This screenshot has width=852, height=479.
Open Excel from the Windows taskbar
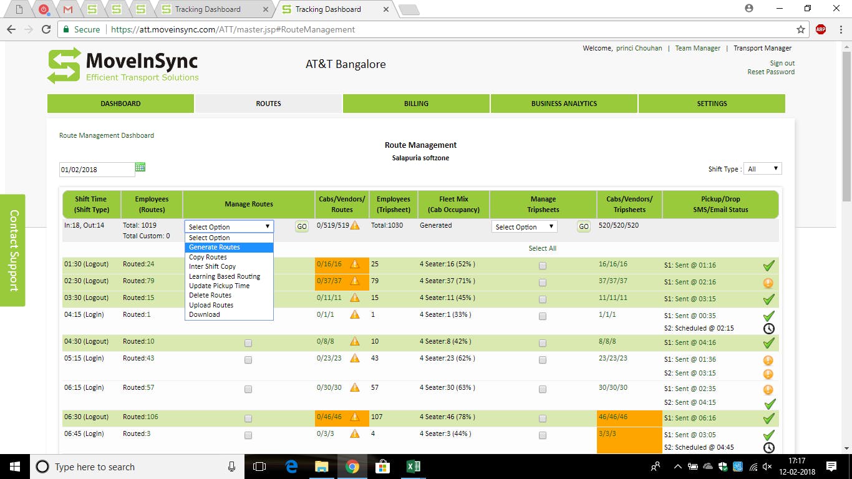[x=412, y=467]
